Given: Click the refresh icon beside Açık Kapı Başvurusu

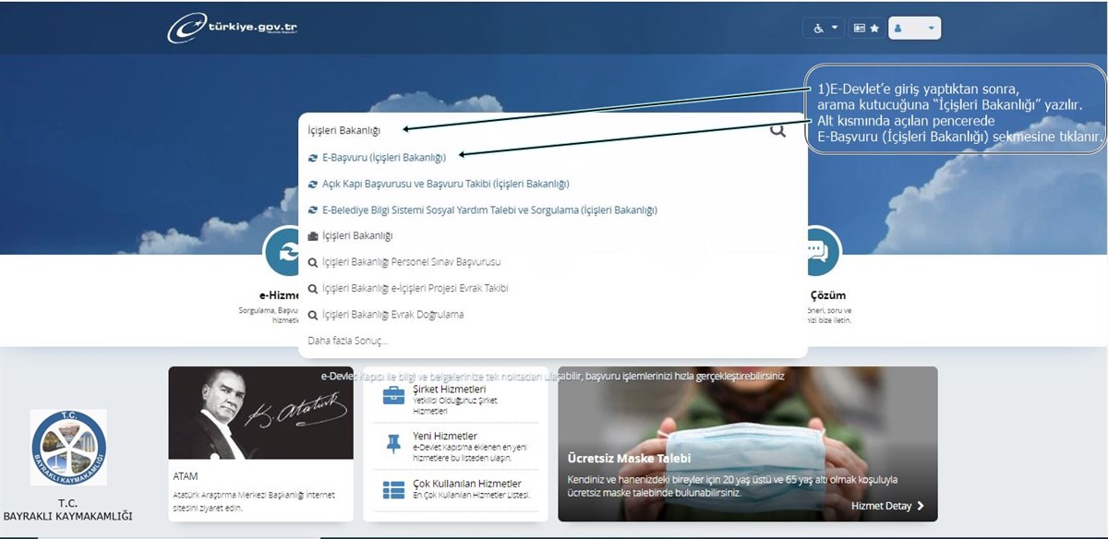Looking at the screenshot, I should pos(313,184).
